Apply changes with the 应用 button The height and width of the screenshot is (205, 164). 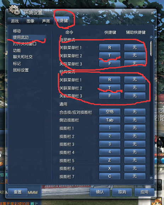[144, 192]
